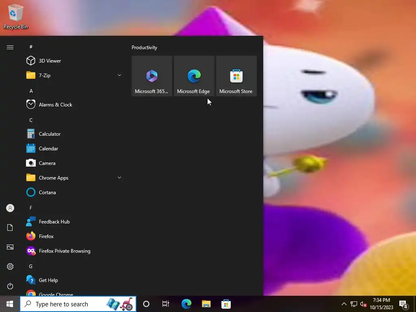
Task: Expand the Start menu hamburger button
Action: pyautogui.click(x=10, y=47)
